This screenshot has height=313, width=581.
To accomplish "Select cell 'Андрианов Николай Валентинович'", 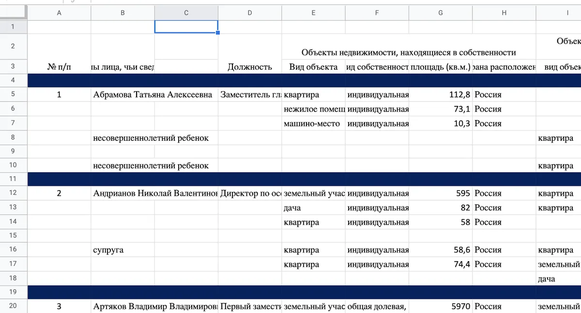I will (155, 194).
